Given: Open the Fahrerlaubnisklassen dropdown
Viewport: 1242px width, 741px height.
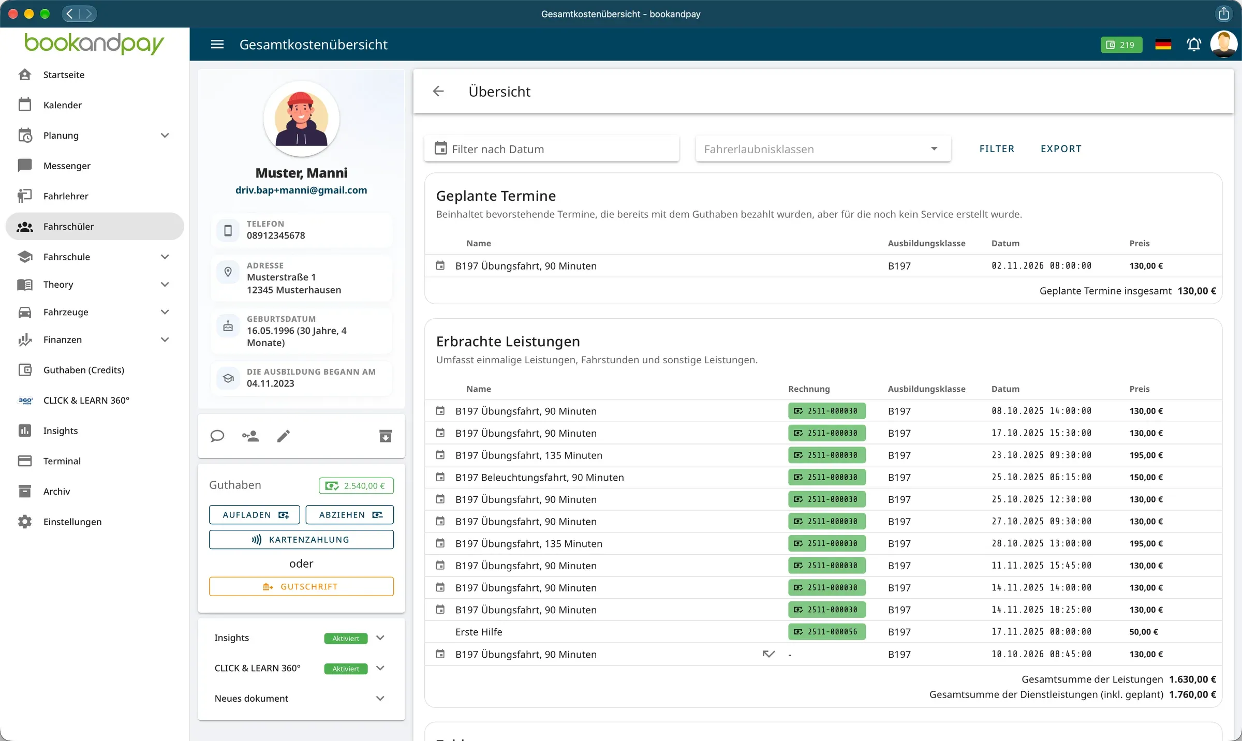Looking at the screenshot, I should [823, 149].
